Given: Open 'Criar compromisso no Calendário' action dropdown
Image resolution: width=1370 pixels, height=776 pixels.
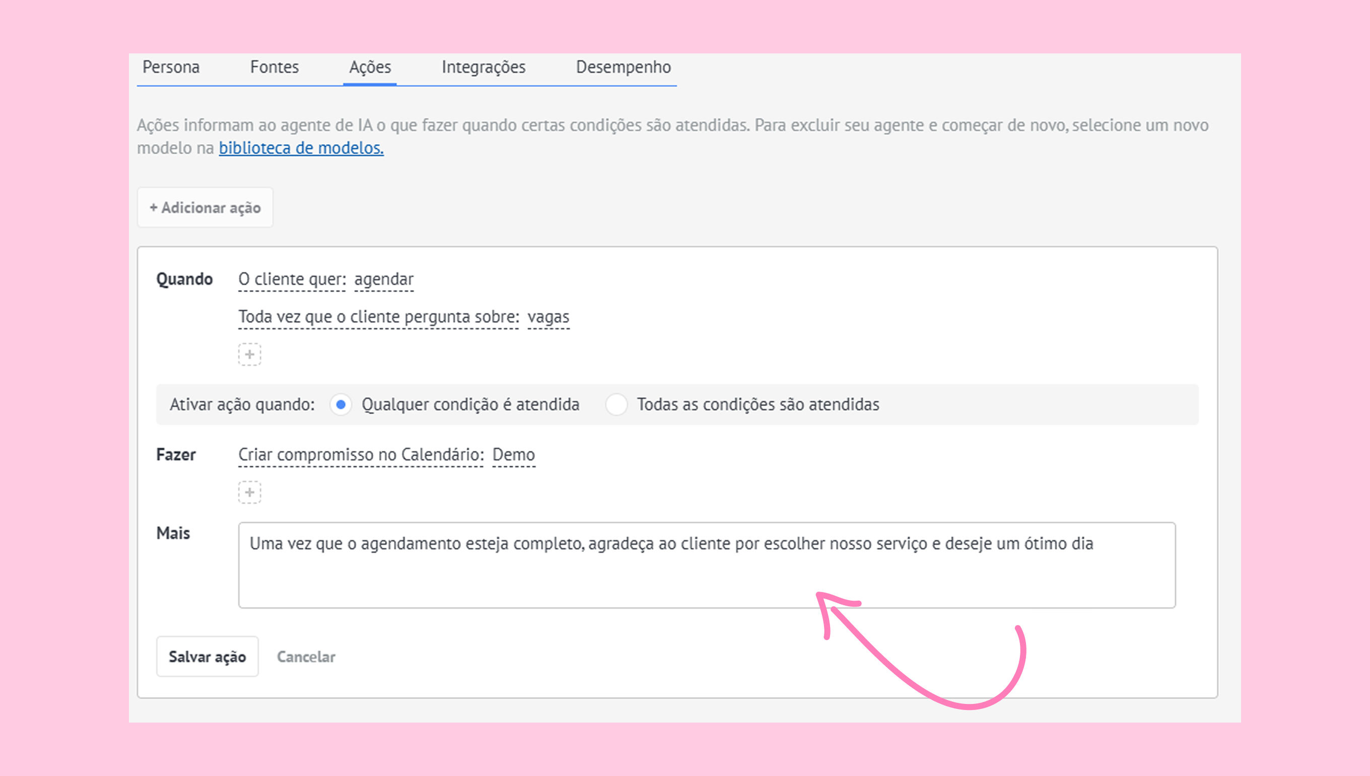Looking at the screenshot, I should 361,455.
